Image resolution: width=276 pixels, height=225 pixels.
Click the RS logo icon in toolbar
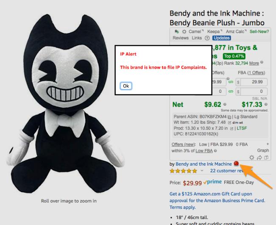pyautogui.click(x=177, y=31)
